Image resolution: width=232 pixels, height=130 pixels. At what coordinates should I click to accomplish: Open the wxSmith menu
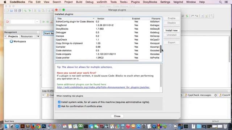pyautogui.click(x=102, y=2)
